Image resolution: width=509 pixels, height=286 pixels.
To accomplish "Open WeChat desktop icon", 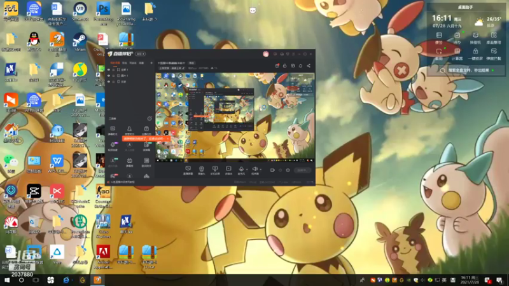I will 11,163.
